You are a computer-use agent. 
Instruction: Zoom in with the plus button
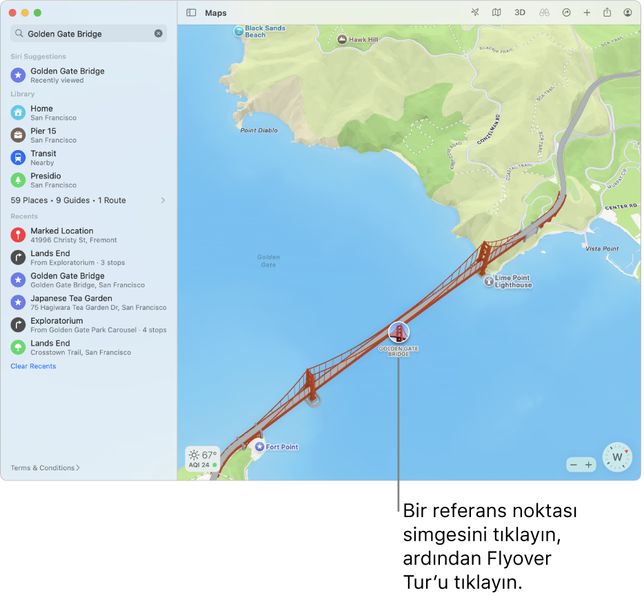pos(589,465)
